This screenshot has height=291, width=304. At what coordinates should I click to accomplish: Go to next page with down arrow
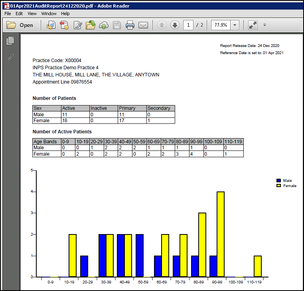pyautogui.click(x=175, y=25)
